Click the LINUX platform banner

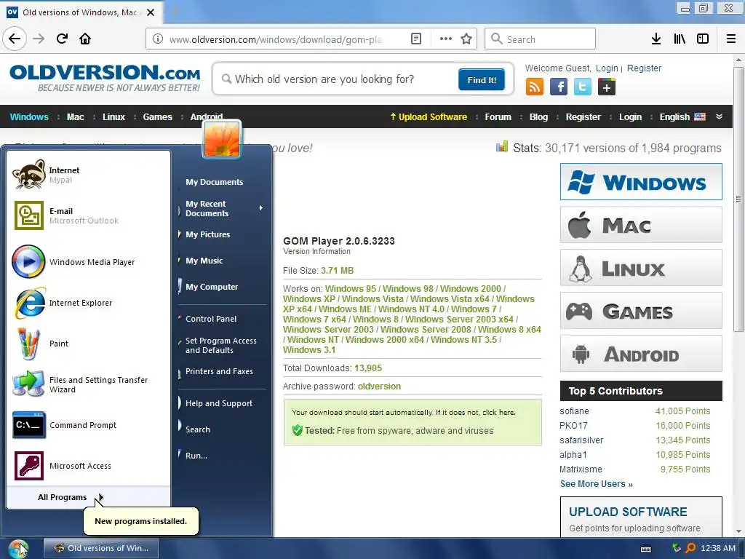[x=641, y=268]
